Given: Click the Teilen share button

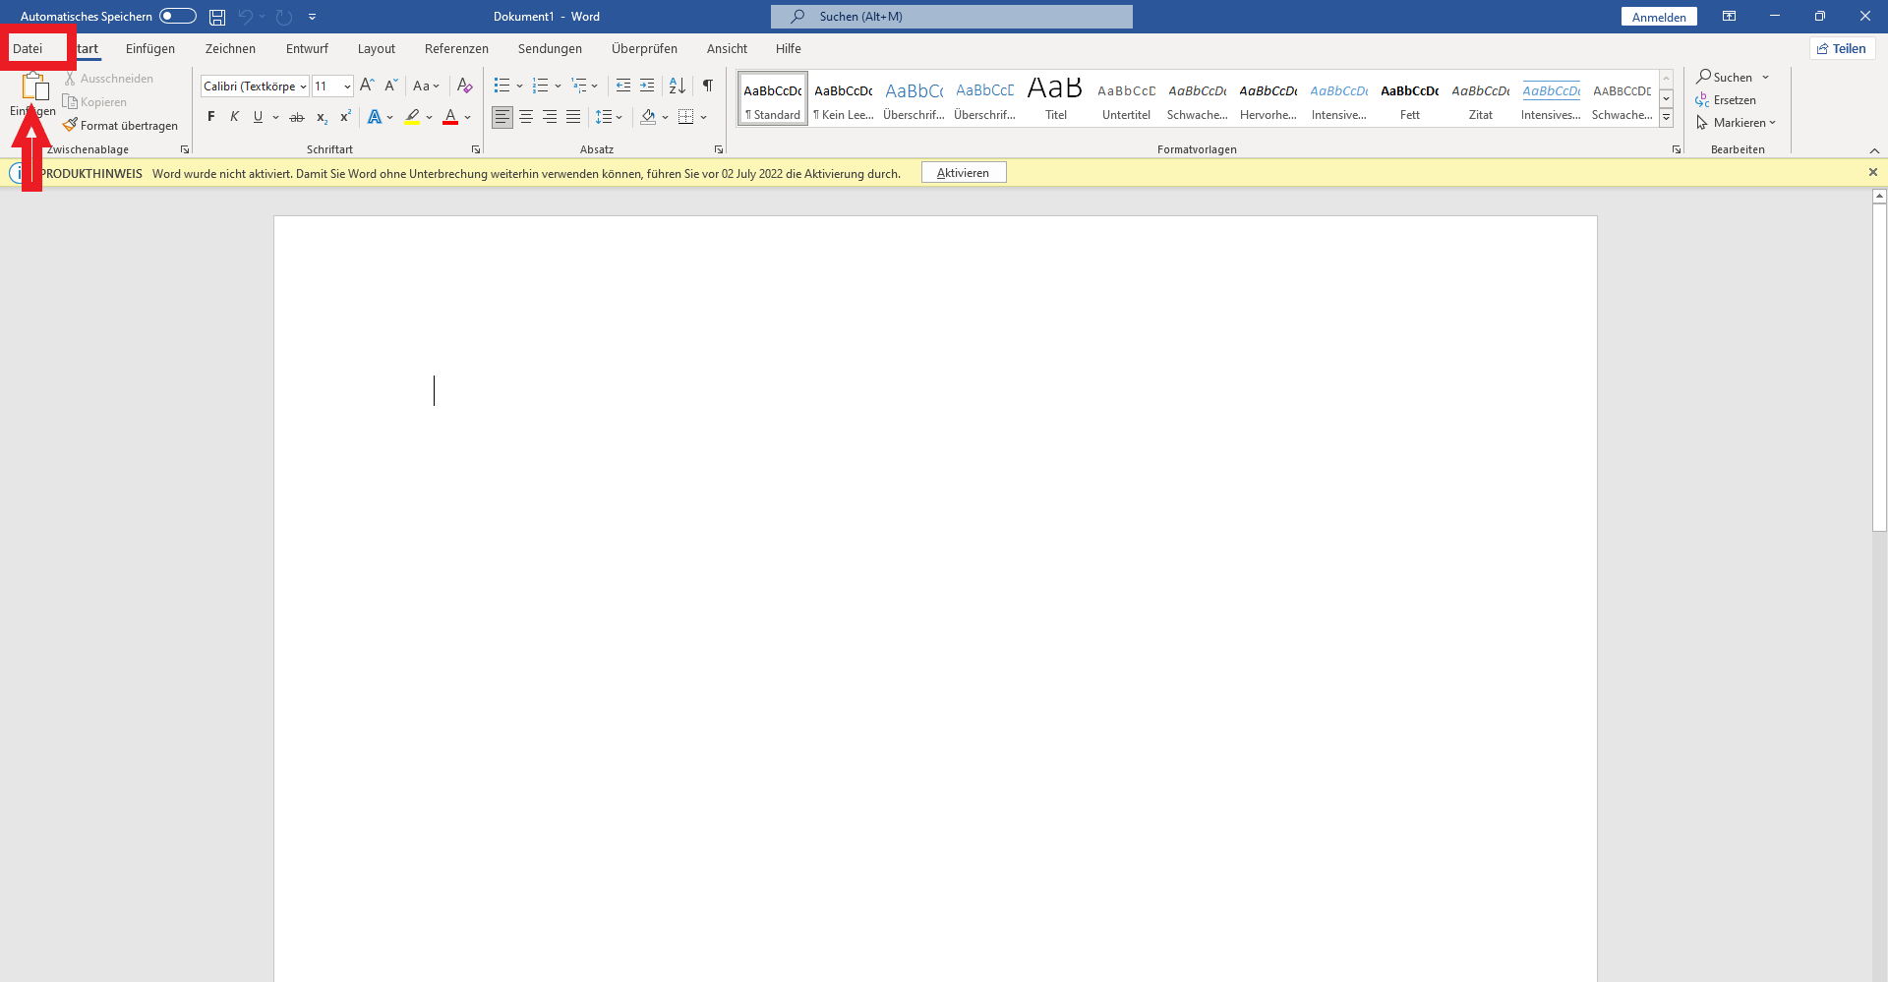Looking at the screenshot, I should click(1842, 48).
